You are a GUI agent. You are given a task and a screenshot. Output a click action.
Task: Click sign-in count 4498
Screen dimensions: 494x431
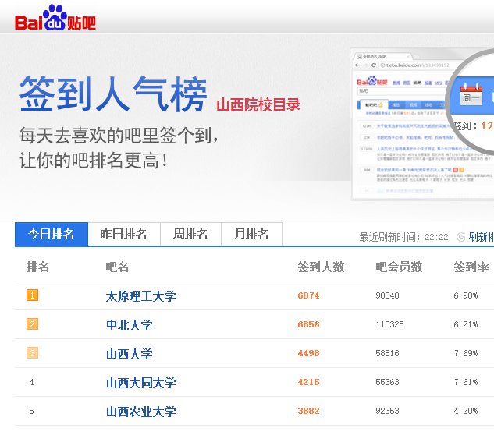point(308,353)
